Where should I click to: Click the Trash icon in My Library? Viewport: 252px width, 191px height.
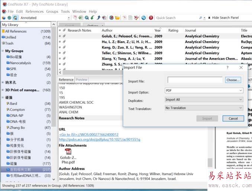(3, 43)
